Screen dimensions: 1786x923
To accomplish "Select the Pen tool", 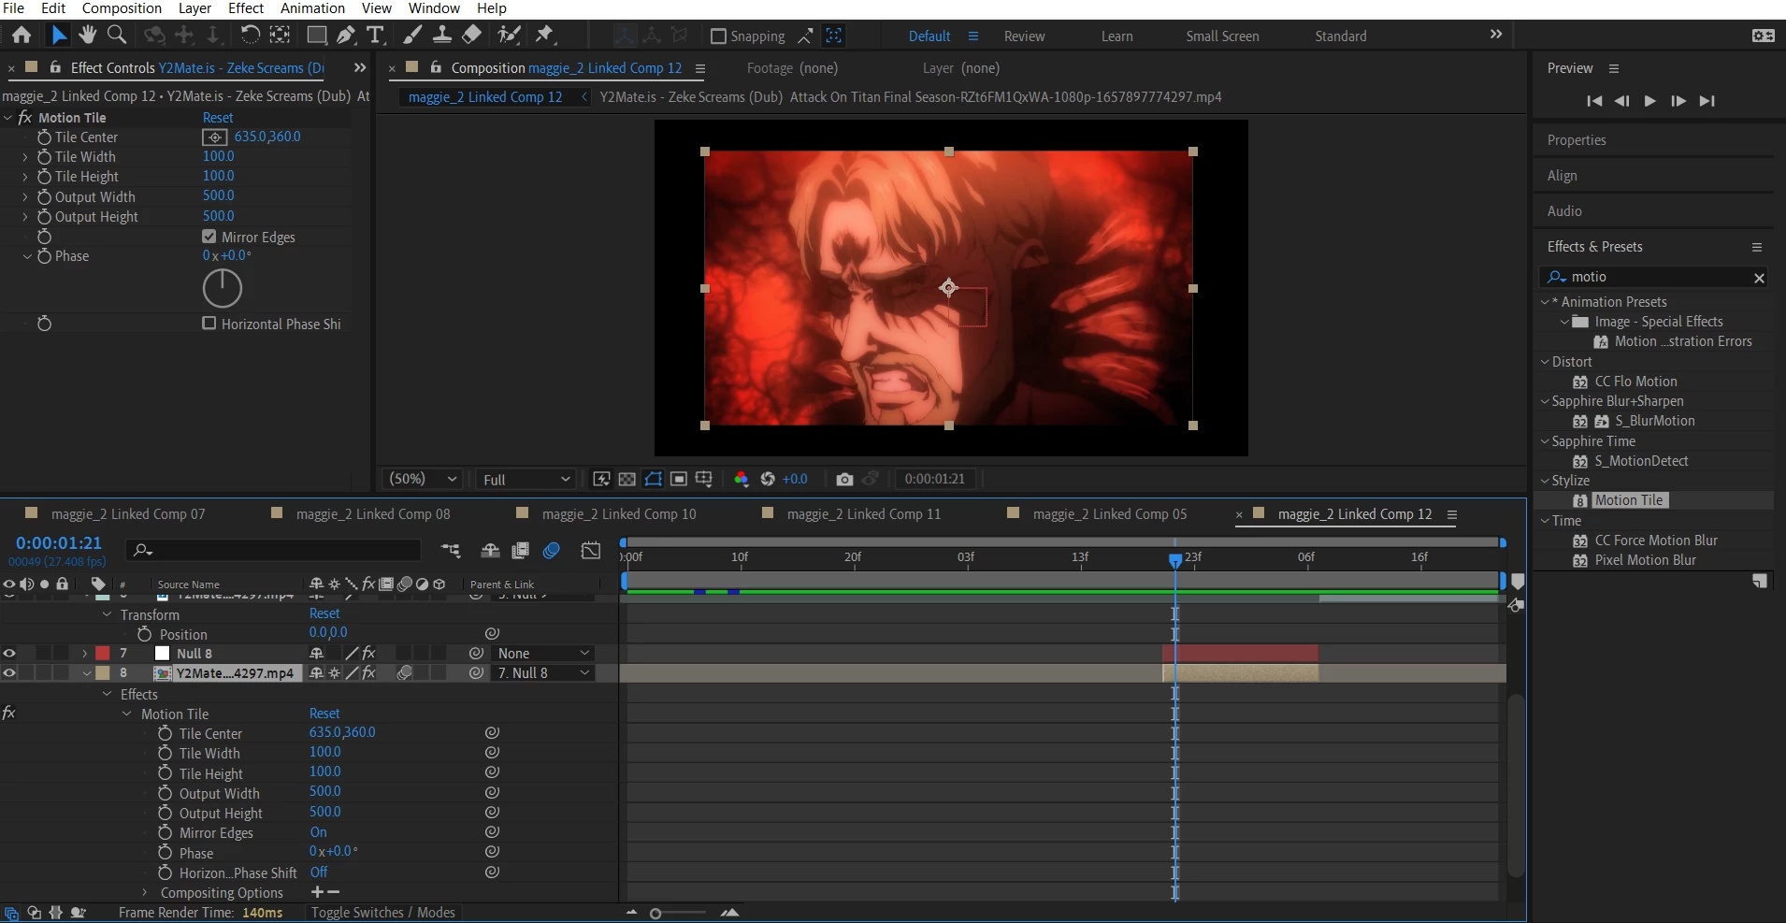I will [346, 36].
